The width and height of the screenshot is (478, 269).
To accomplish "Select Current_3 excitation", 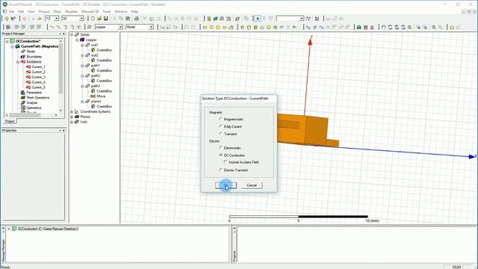I will [x=38, y=77].
